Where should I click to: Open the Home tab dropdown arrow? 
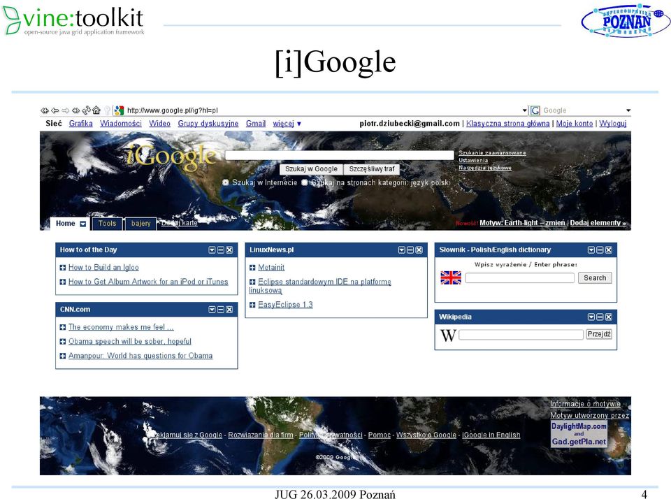click(x=83, y=224)
